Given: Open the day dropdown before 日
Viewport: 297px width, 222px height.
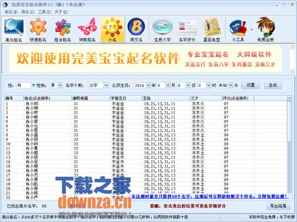Looking at the screenshot, I should pyautogui.click(x=188, y=86).
